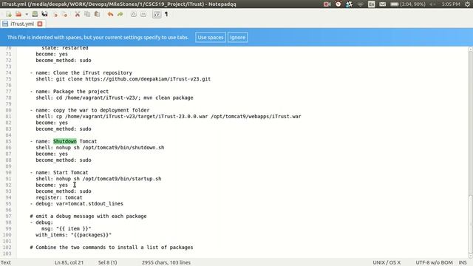This screenshot has height=266, width=473.
Task: Click the Paste clipboard icon
Action: click(97, 14)
